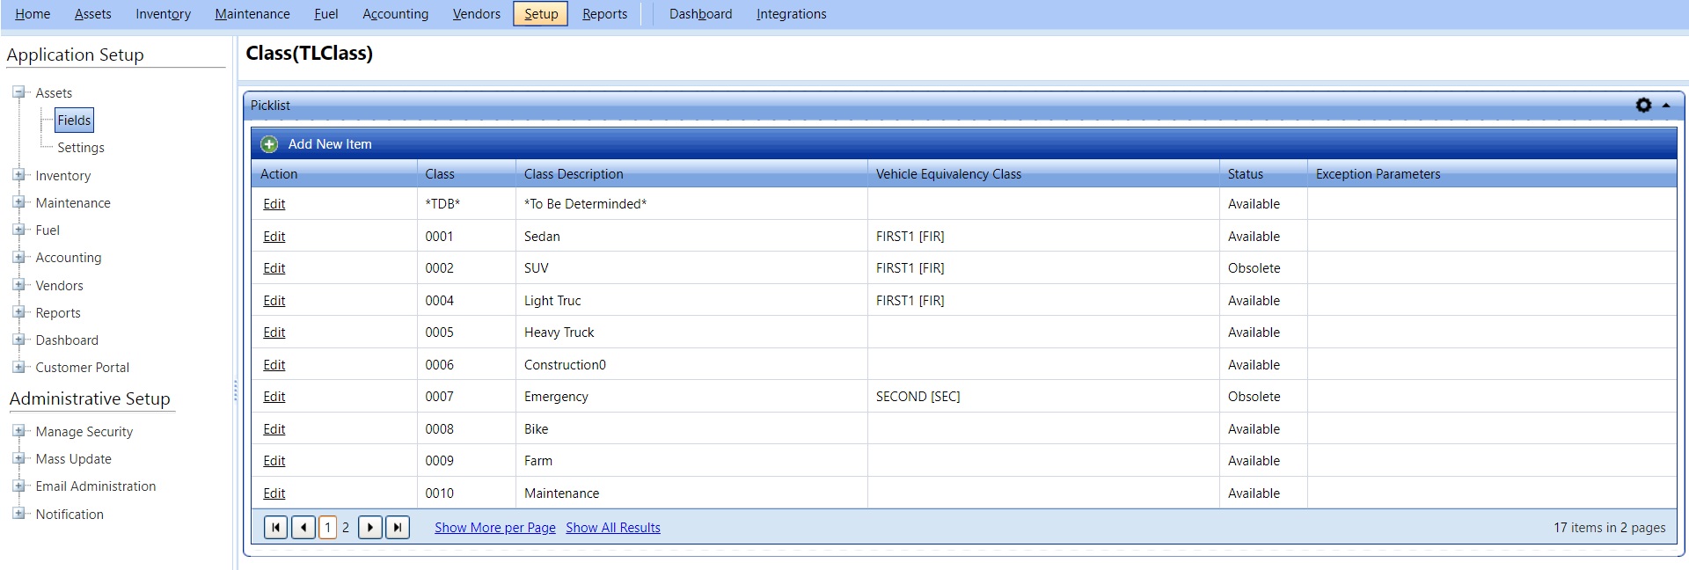Click Show More per Page link
1689x570 pixels.
(x=495, y=528)
